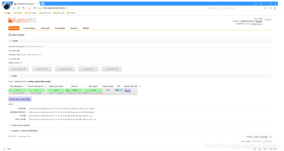Click the Log out button

pos(268,19)
